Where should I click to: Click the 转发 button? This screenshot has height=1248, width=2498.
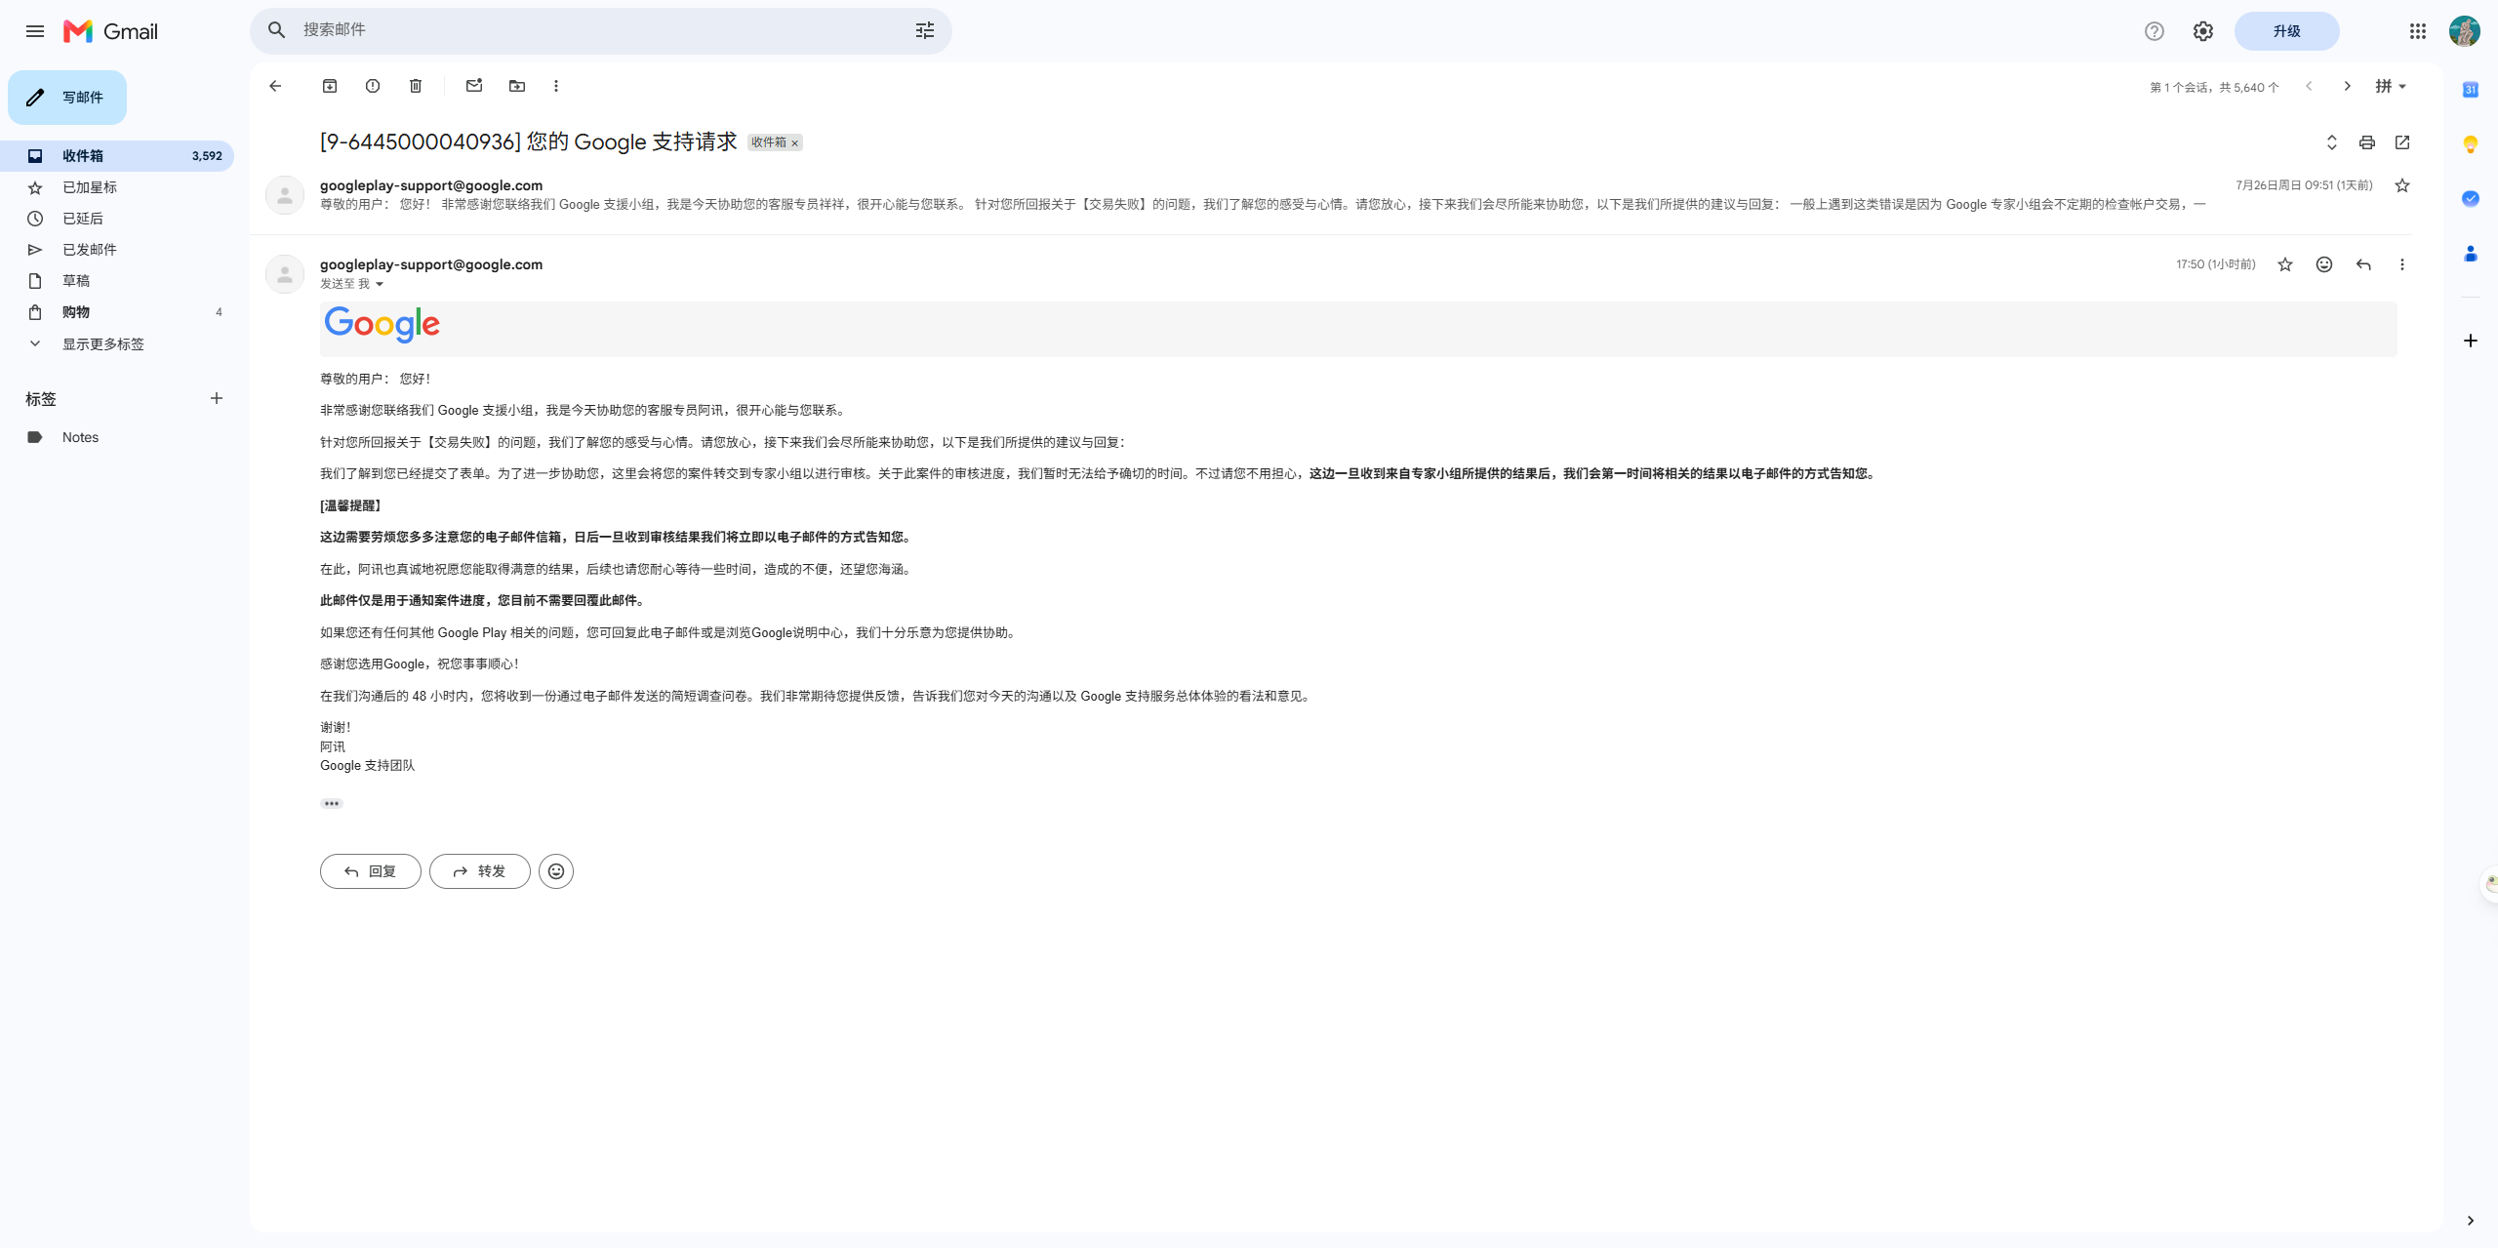(x=480, y=871)
